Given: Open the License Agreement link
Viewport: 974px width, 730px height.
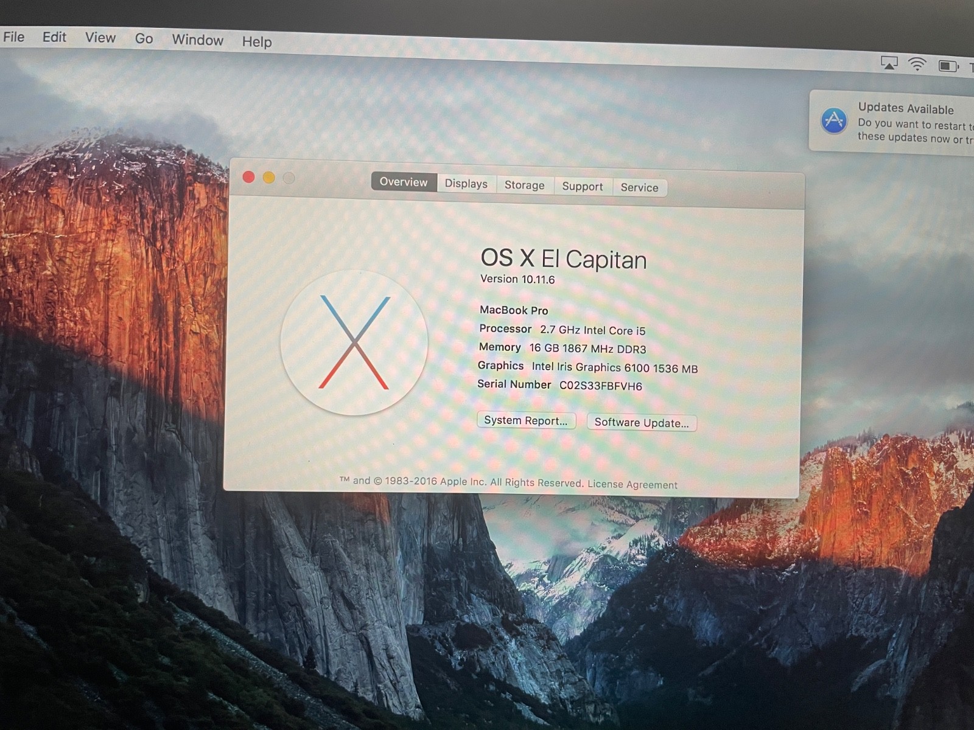Looking at the screenshot, I should pos(632,484).
